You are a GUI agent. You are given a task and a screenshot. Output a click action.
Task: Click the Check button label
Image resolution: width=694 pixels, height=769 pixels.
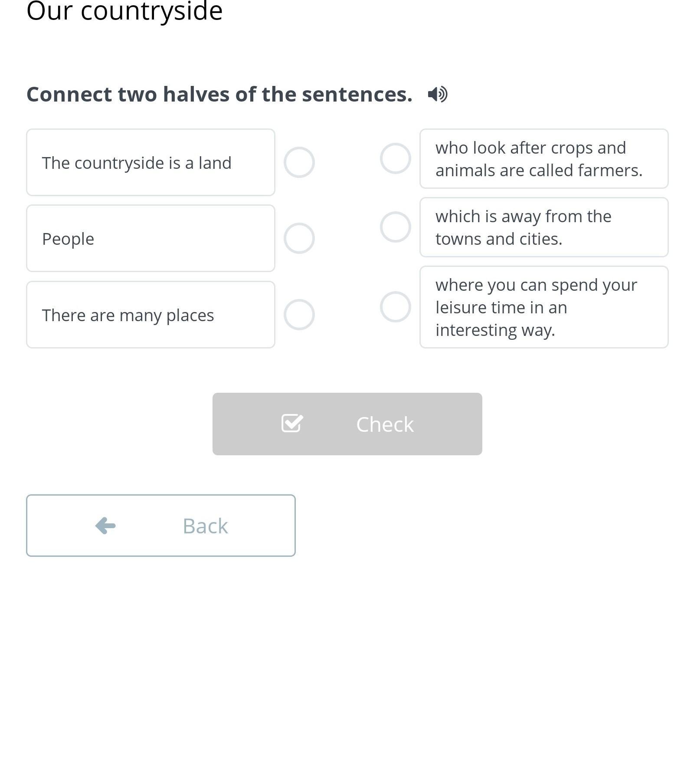[x=385, y=424]
